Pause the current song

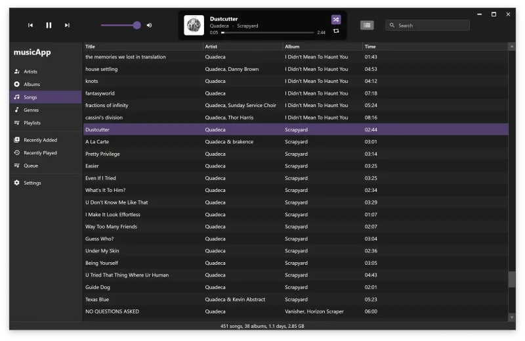pyautogui.click(x=49, y=25)
